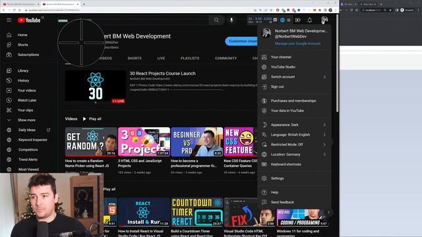Reload the page in browser toolbar
Viewport: 422px width, 237px height.
14,10
